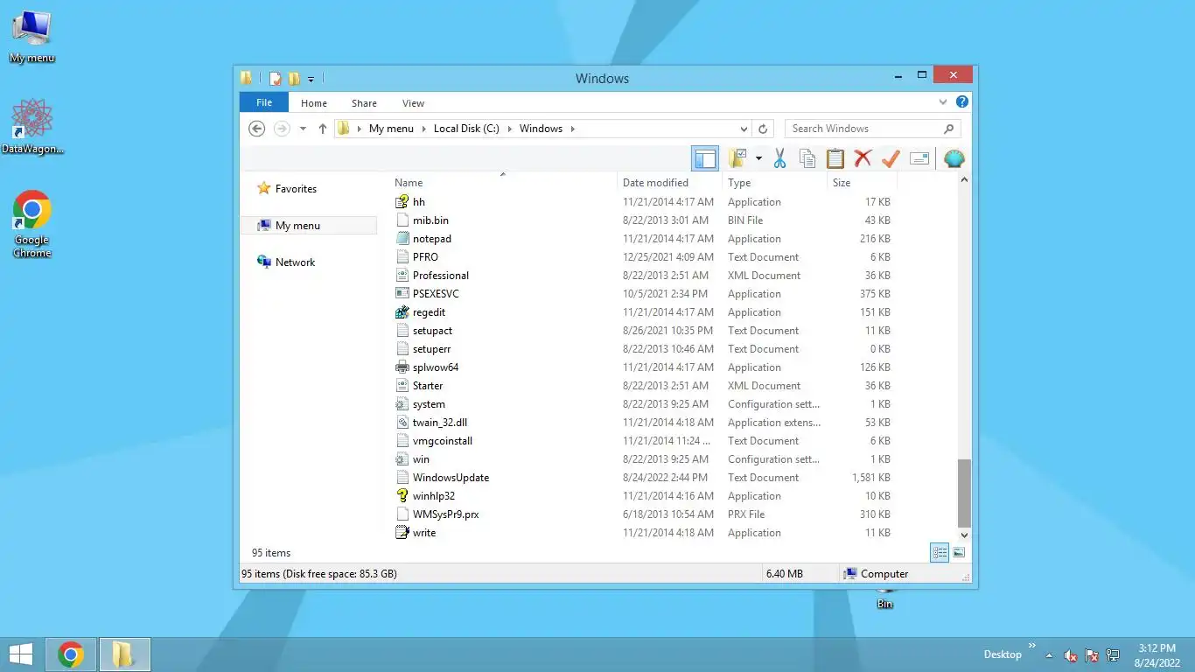Click the blue Help question mark icon
The width and height of the screenshot is (1195, 672).
(962, 101)
